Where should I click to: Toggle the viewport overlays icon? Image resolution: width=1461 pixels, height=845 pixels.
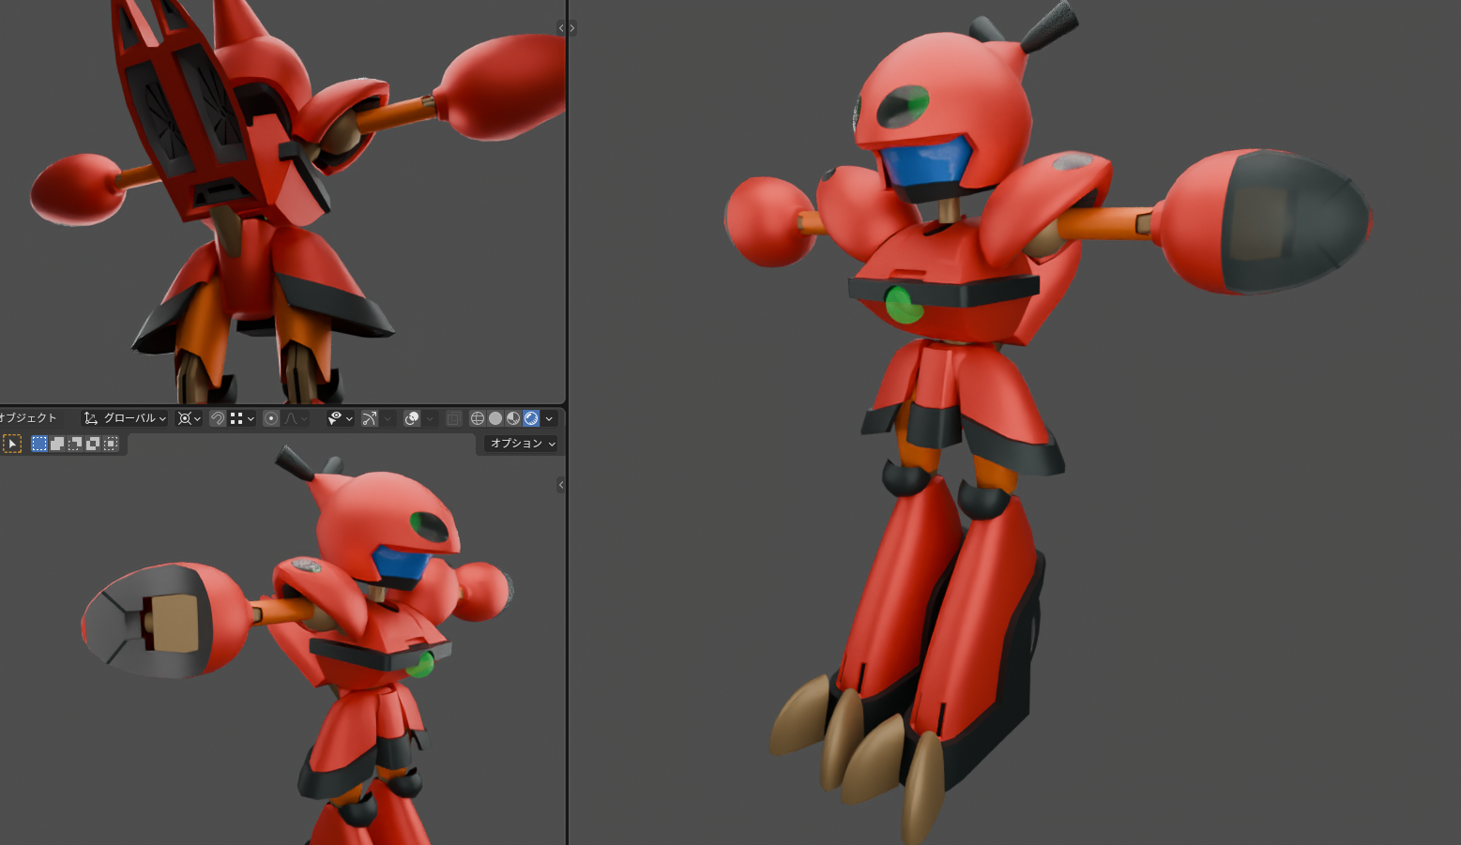click(x=412, y=418)
